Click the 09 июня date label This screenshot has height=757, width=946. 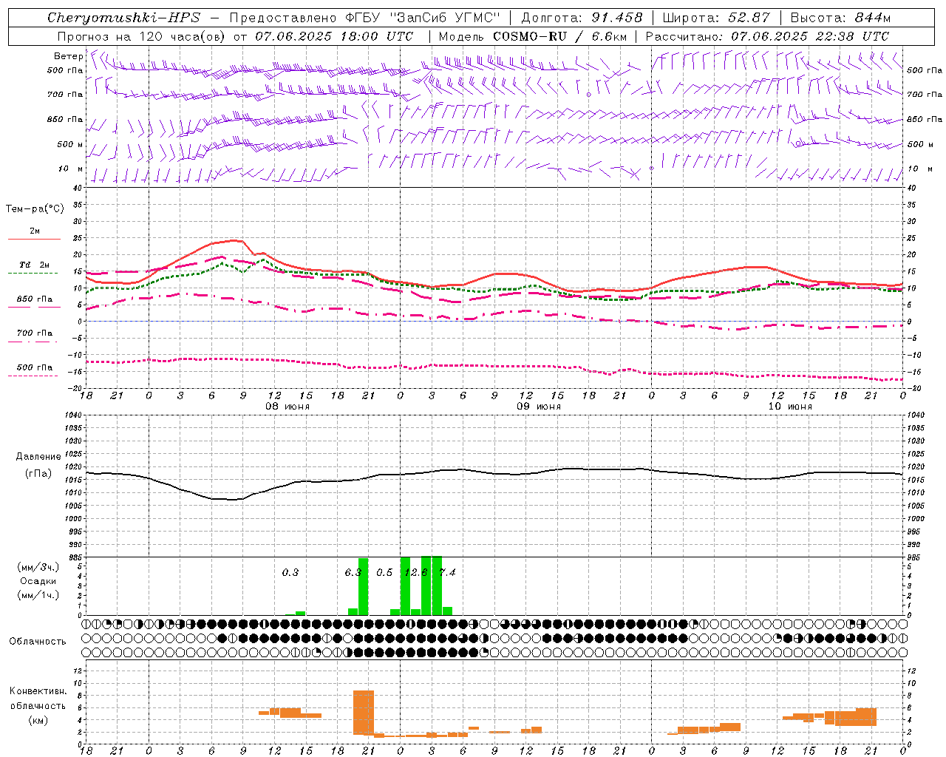point(539,407)
